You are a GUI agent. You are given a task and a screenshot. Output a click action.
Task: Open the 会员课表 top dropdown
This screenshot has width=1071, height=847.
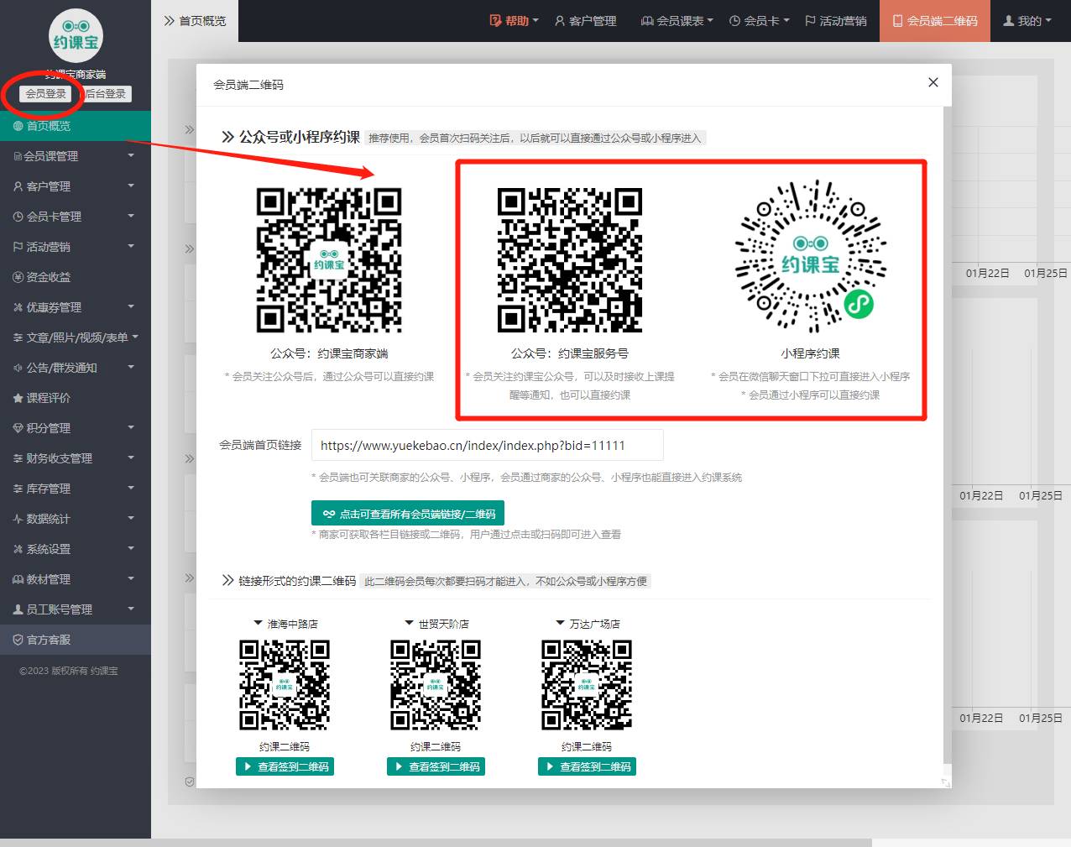click(677, 21)
